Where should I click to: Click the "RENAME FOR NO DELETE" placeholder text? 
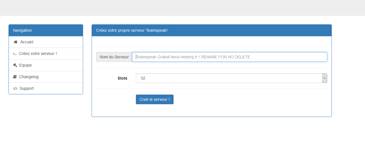pos(226,57)
